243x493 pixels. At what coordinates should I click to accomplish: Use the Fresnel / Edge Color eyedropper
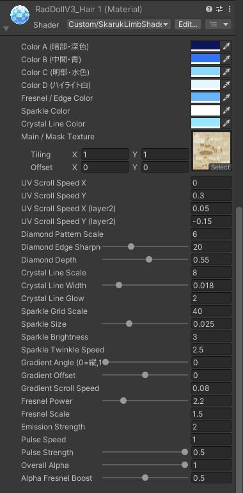(x=226, y=98)
